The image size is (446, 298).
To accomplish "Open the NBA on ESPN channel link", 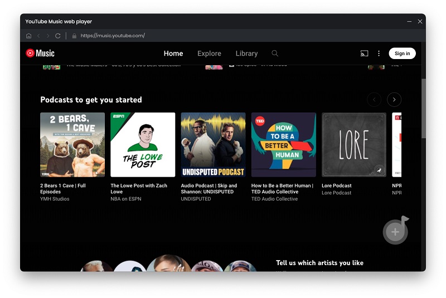I will click(x=126, y=199).
